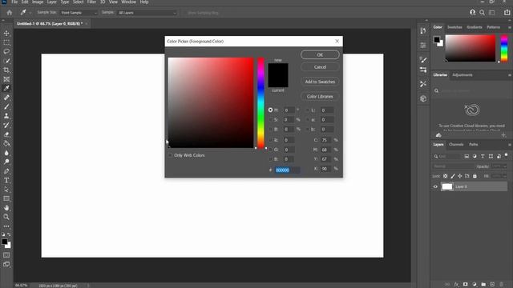This screenshot has width=513, height=288.
Task: Select the Rectangular Marquee tool
Action: (6, 42)
